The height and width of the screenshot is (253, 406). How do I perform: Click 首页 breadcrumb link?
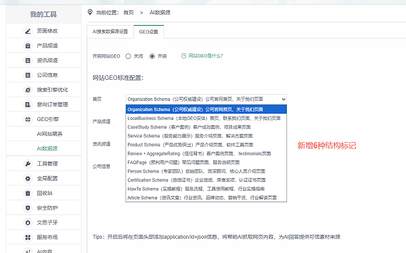129,12
